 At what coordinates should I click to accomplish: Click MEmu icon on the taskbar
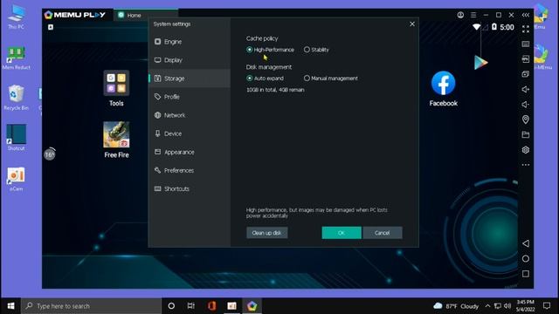(x=252, y=306)
